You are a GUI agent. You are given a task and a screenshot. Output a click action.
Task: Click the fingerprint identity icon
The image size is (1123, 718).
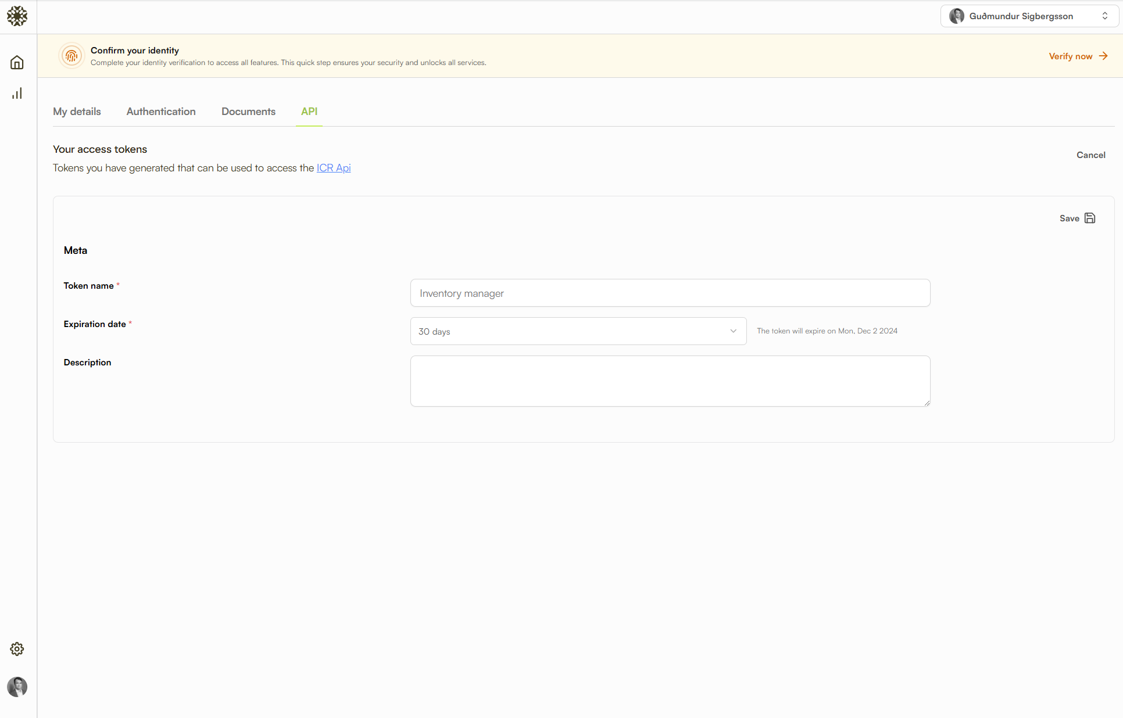[71, 56]
